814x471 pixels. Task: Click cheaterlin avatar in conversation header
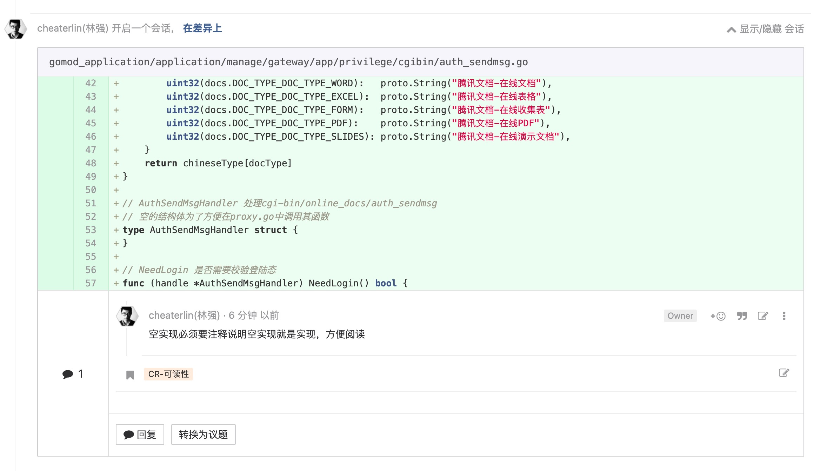tap(16, 29)
